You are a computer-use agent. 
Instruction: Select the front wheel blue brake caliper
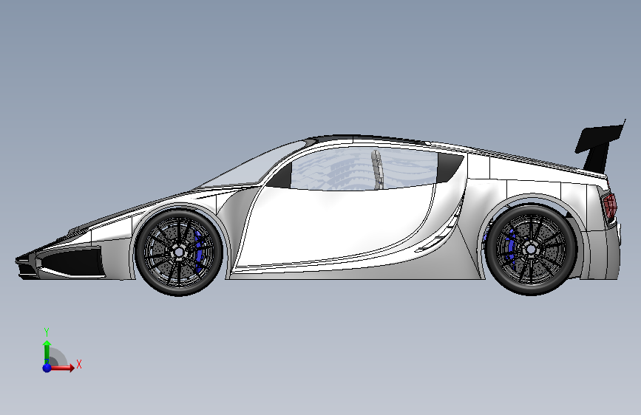pos(198,251)
